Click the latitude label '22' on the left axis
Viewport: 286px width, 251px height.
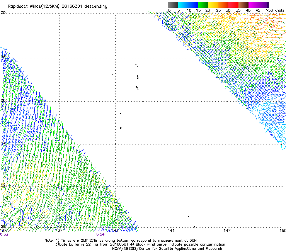(x=3, y=185)
